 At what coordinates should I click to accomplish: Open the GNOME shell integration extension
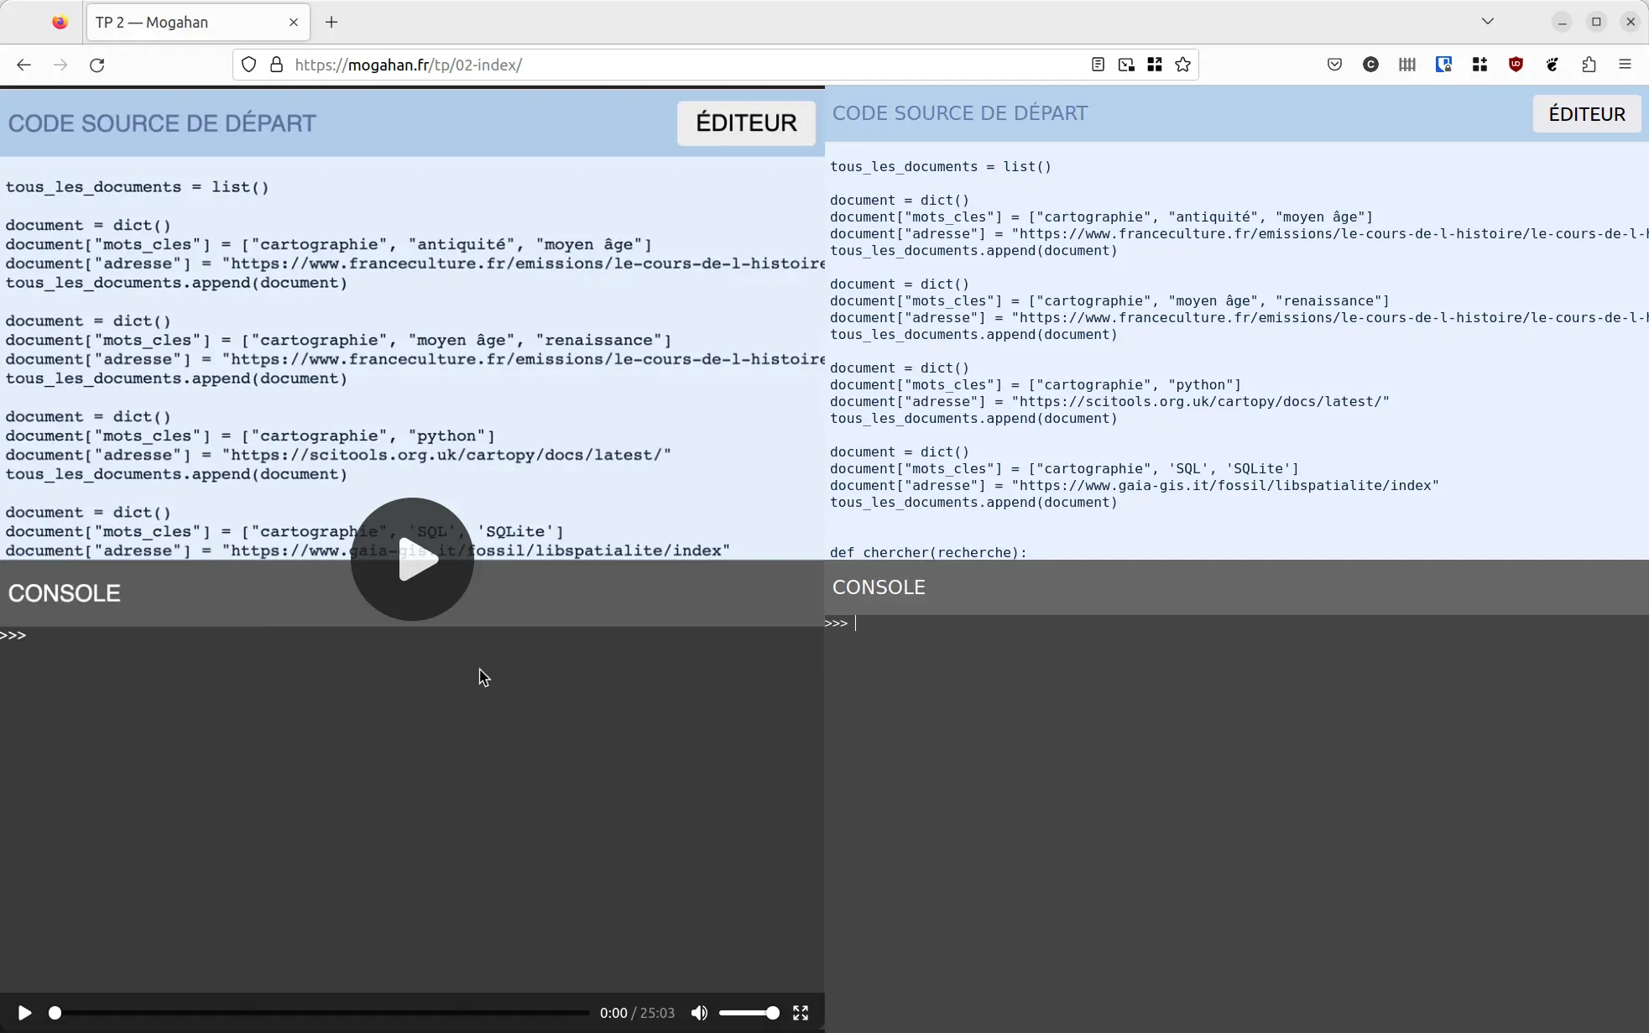coord(1552,65)
